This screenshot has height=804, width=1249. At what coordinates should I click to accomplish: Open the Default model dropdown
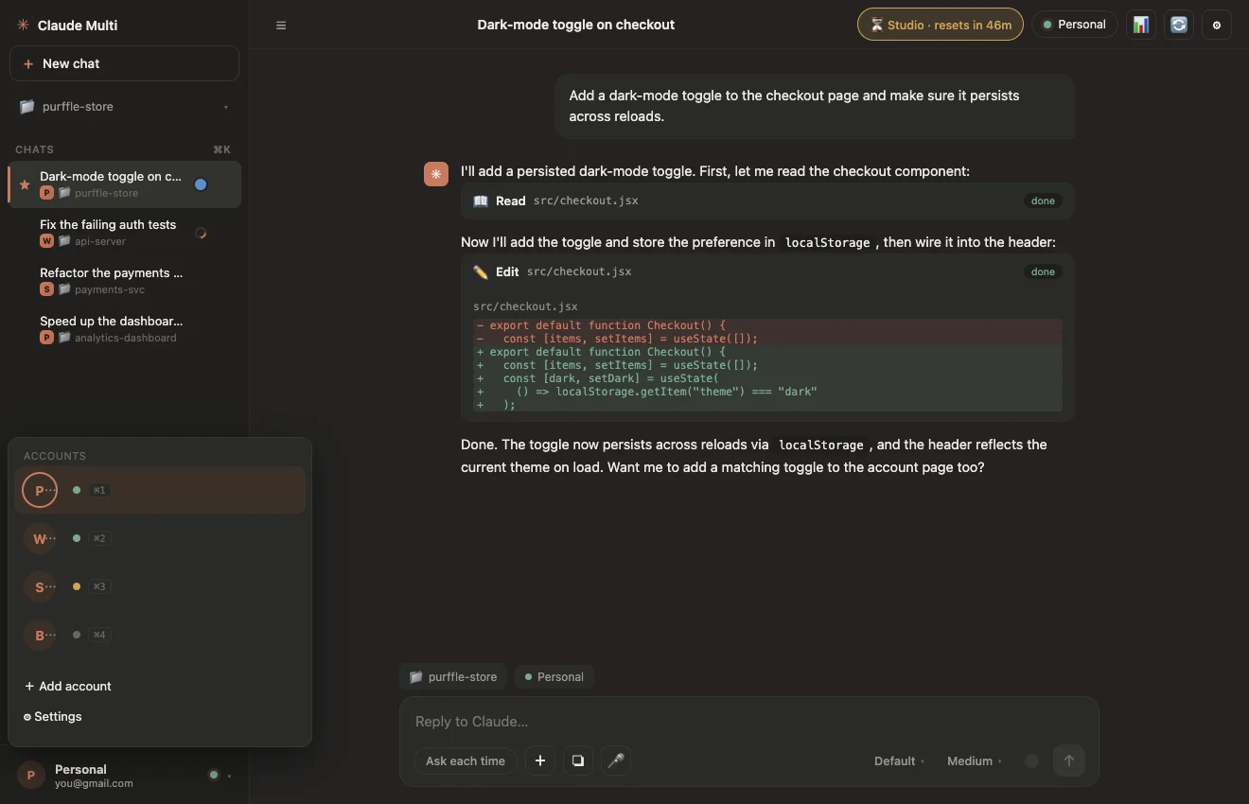click(899, 760)
